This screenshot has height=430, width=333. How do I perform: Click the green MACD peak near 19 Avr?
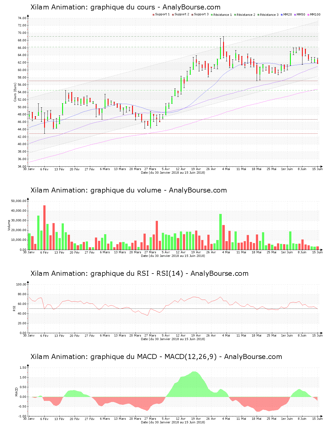coord(195,384)
